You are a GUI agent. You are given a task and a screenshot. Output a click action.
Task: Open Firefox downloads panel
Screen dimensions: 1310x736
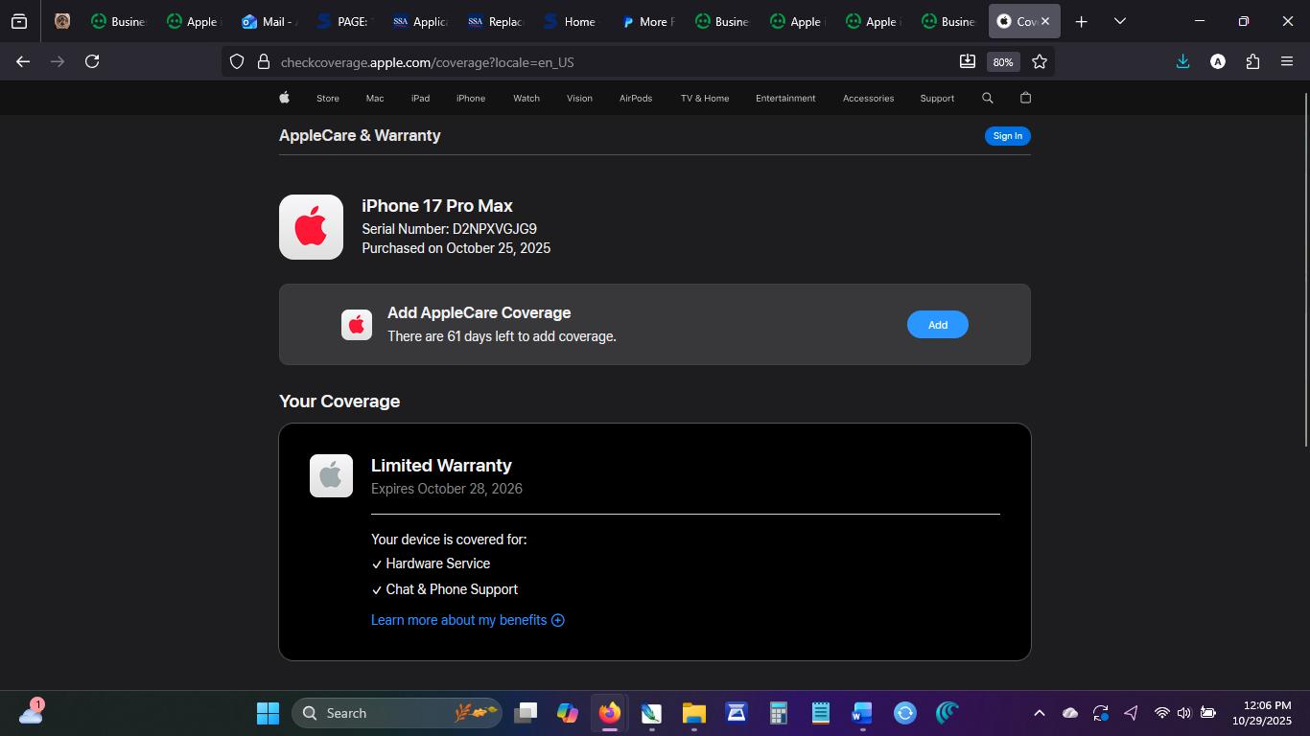(x=1182, y=61)
